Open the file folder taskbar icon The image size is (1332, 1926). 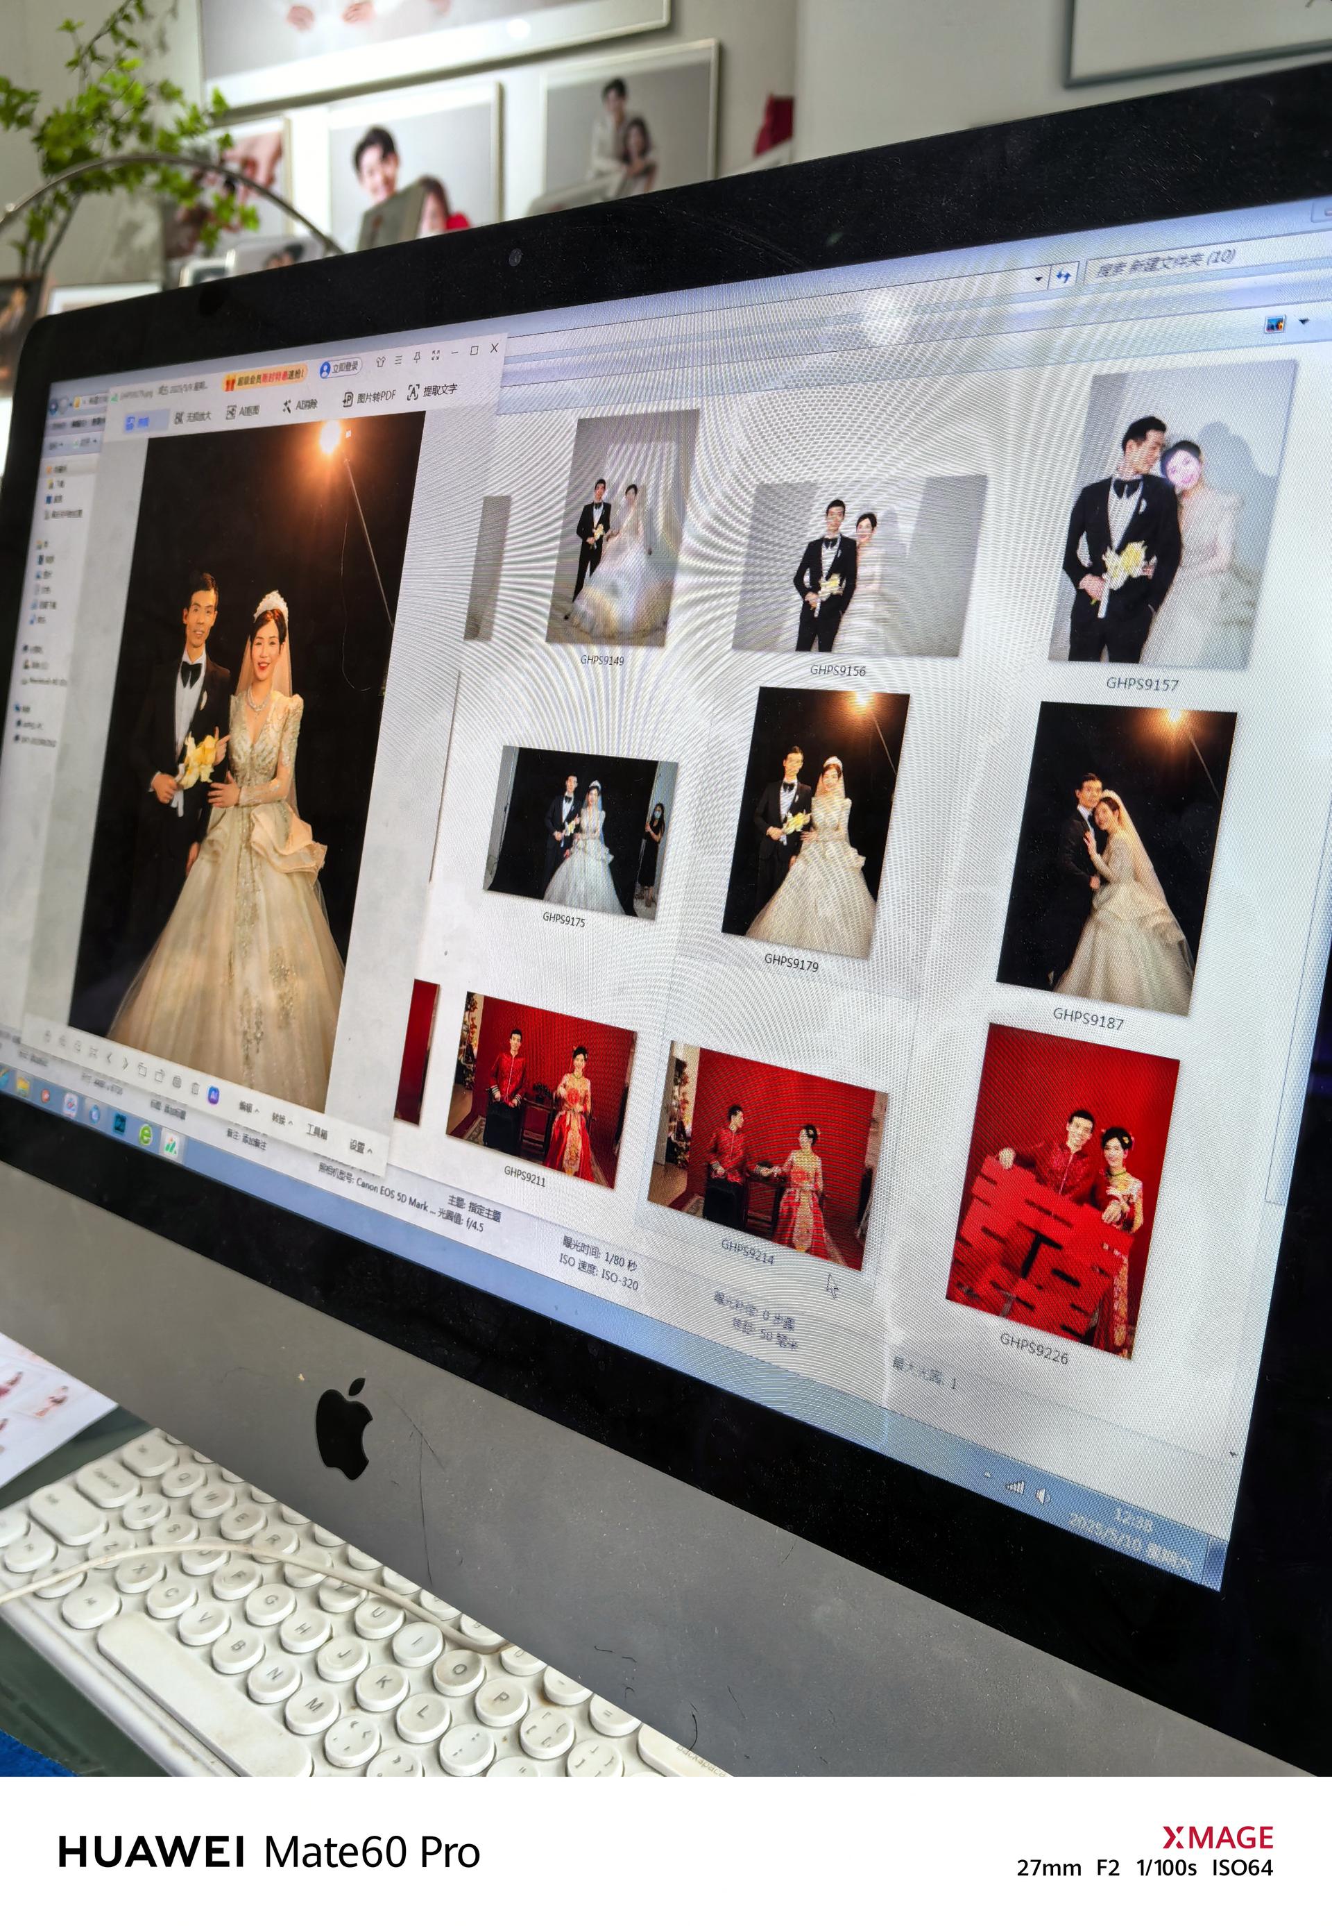(x=22, y=1086)
